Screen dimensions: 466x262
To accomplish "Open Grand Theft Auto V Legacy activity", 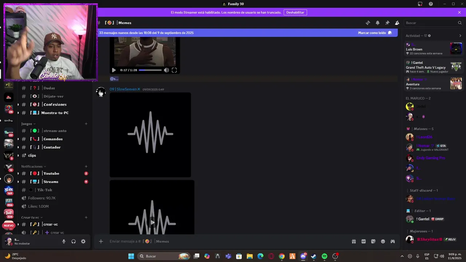I will (x=434, y=67).
